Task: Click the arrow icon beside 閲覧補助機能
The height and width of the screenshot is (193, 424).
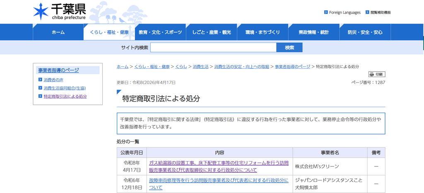Action: click(x=367, y=12)
